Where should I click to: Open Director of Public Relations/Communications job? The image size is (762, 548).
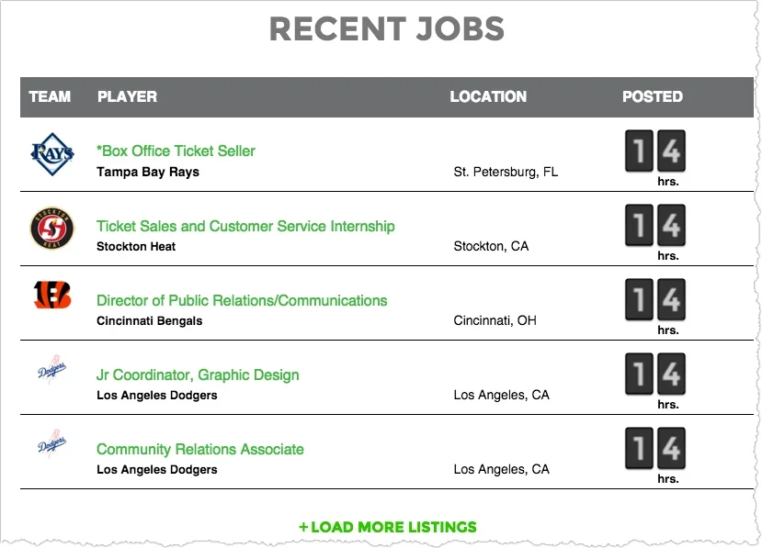(x=242, y=300)
